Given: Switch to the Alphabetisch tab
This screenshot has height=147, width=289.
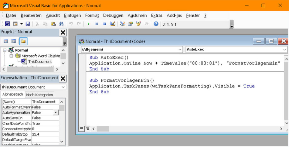Looking at the screenshot, I should [13, 94].
